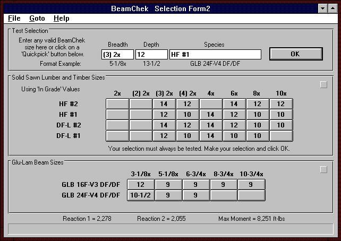Viewport: 341px width, 241px height.
Task: Pick HF #1 6x quickpick showing 12
Action: pos(234,114)
